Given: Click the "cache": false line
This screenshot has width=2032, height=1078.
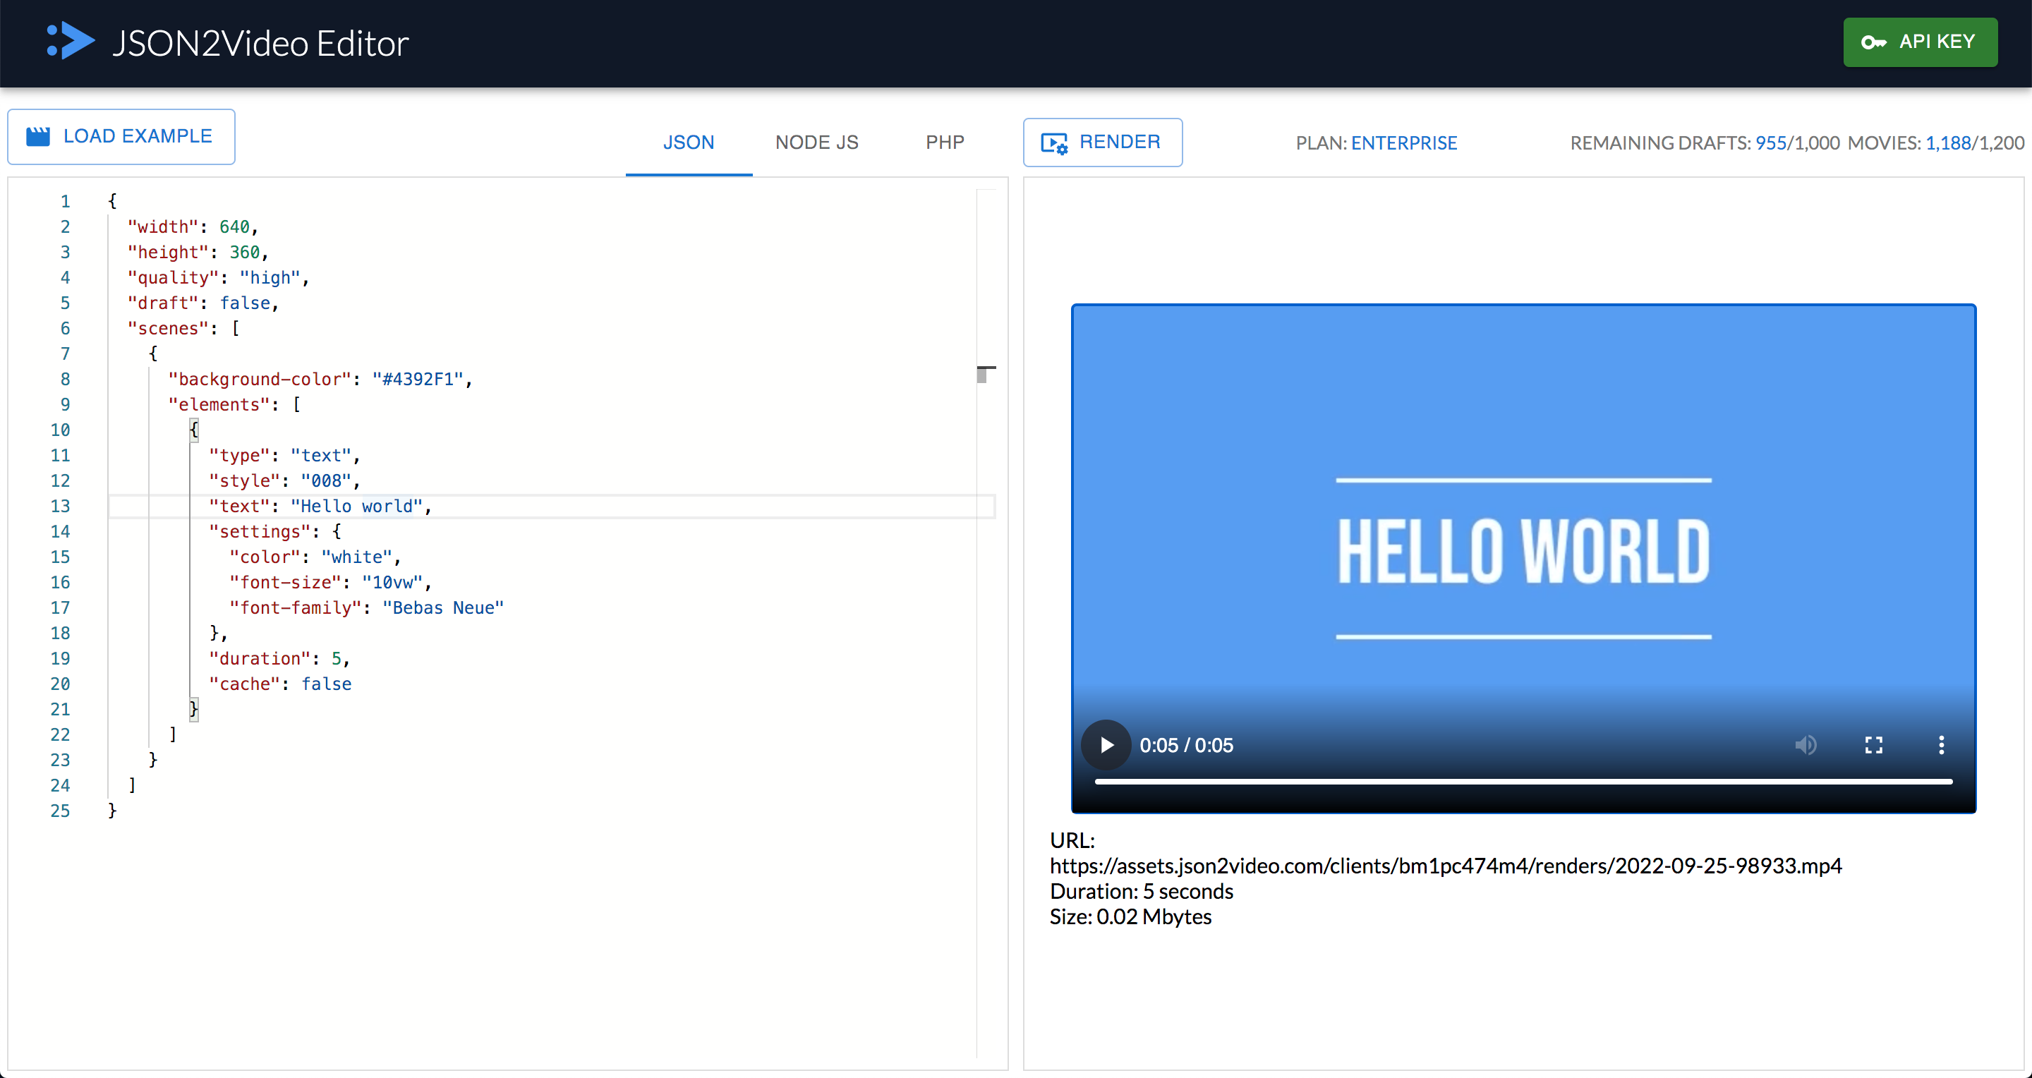Looking at the screenshot, I should coord(280,684).
